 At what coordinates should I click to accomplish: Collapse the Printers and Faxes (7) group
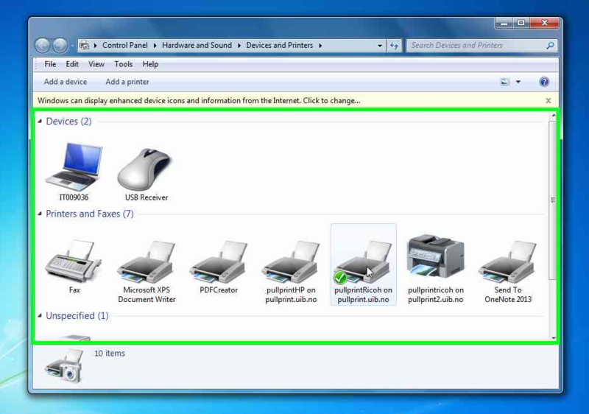pyautogui.click(x=40, y=214)
